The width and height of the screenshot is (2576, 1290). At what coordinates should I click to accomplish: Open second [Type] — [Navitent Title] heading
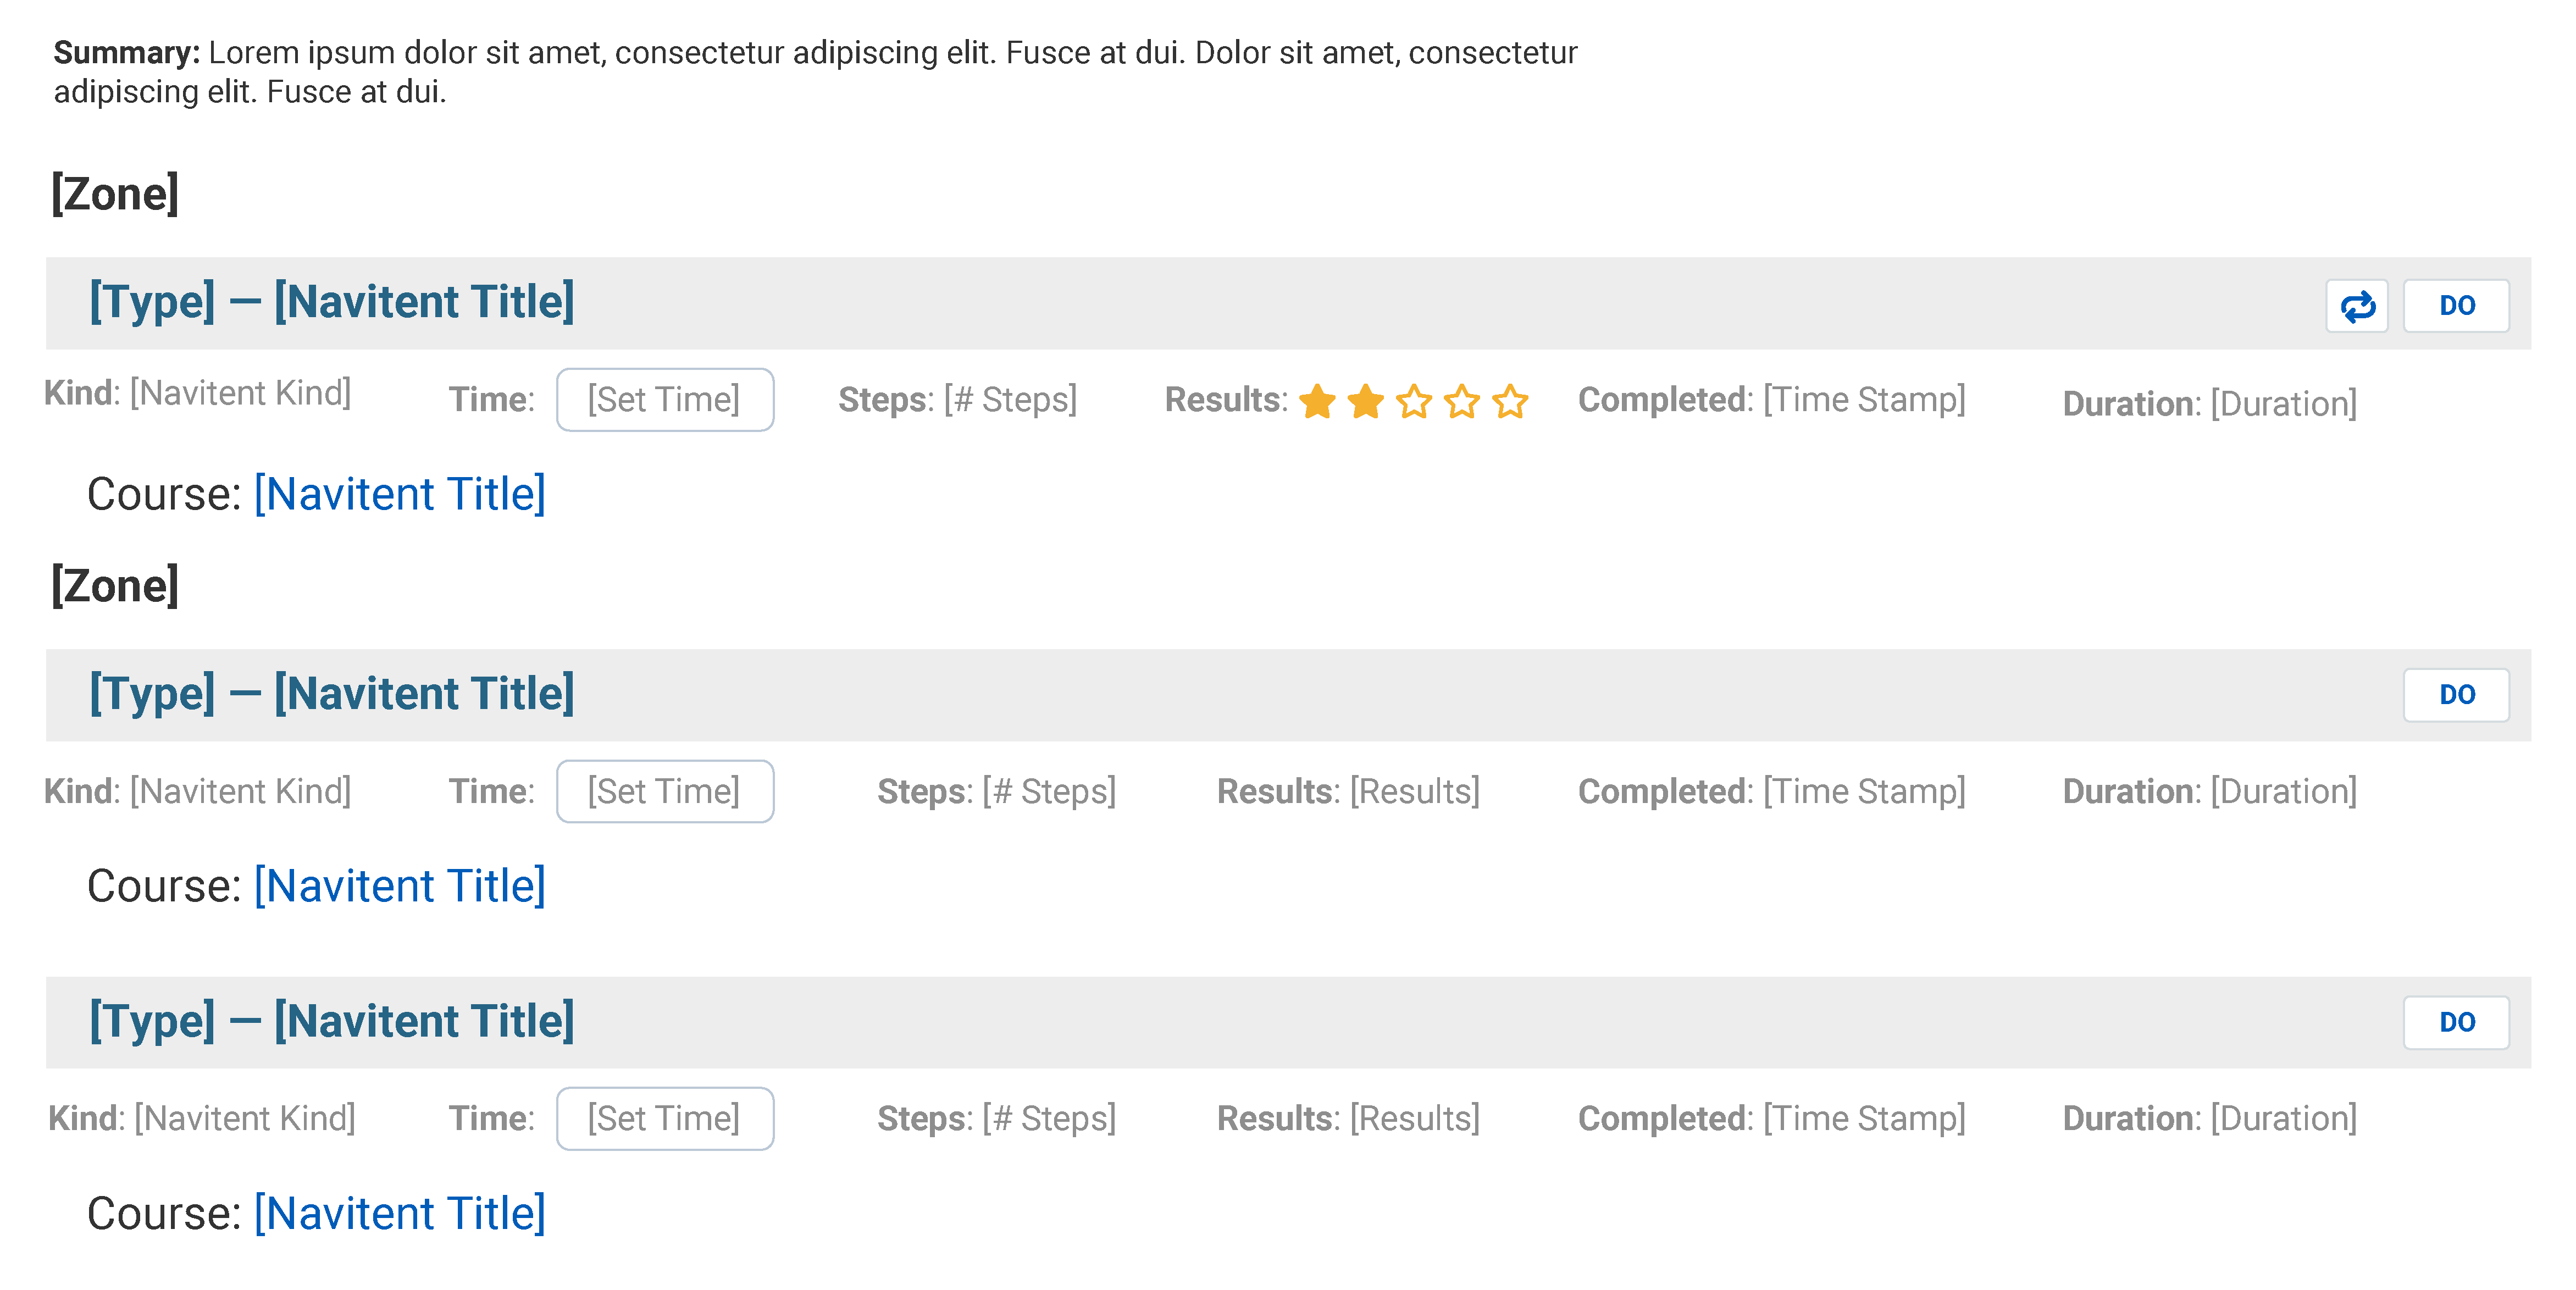point(332,694)
